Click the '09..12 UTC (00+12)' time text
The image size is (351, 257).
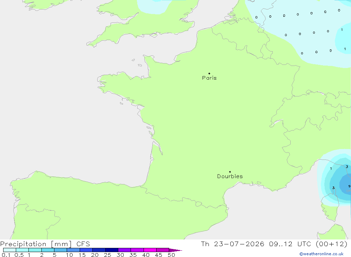[x=308, y=244]
